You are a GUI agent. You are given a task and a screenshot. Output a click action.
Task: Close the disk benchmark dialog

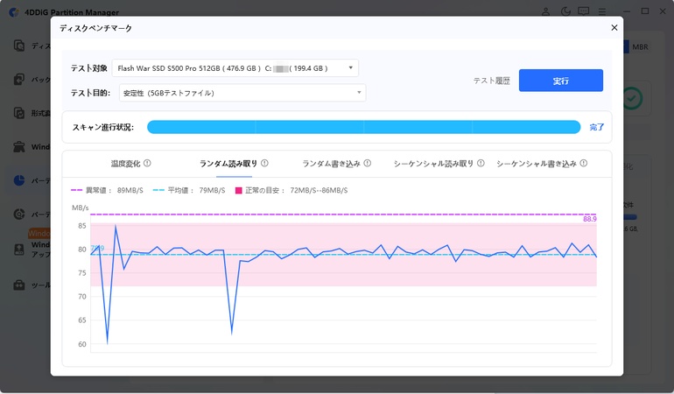pos(614,27)
